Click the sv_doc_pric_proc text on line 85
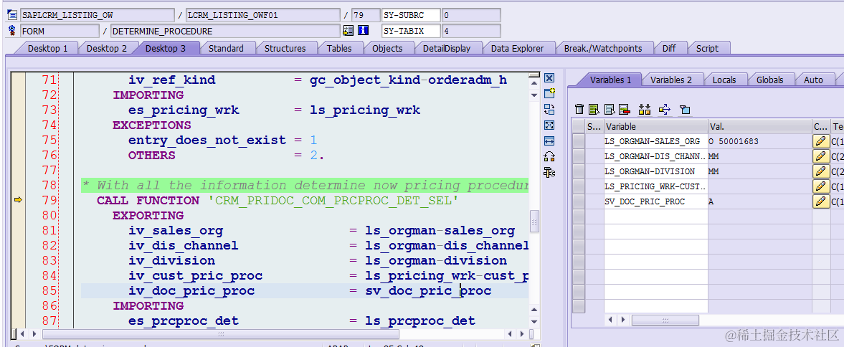Viewport: 844px width, 347px height. (428, 291)
